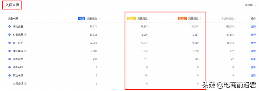Click help icon next to 大促会场
Image resolution: width=259 pixels, height=91 pixels.
[25, 84]
